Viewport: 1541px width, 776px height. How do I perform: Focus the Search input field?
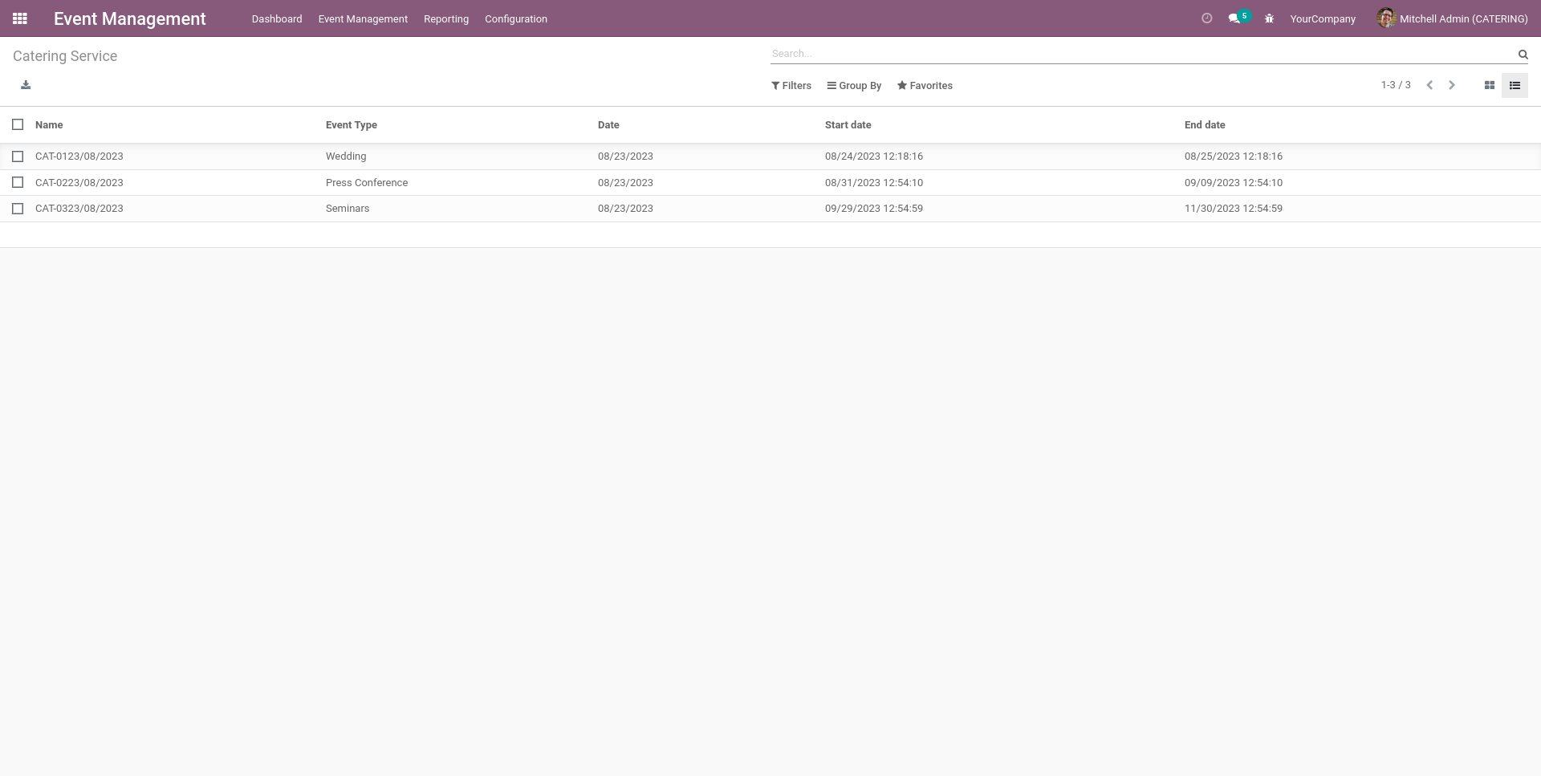[x=1141, y=54]
